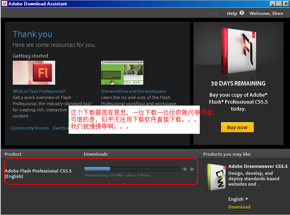Click the Dreamweaver CS5.5 box icon
The width and height of the screenshot is (290, 215).
click(216, 177)
